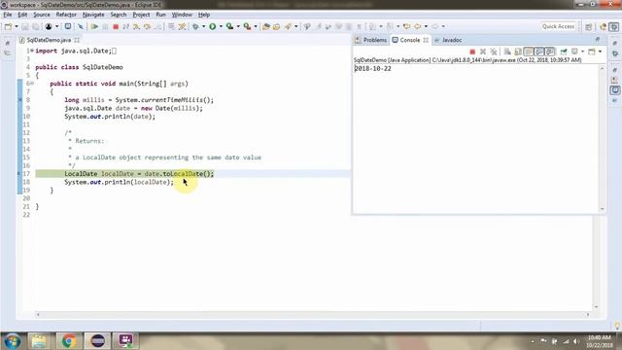
Task: Click the Run External Tools icon
Action: 247,26
